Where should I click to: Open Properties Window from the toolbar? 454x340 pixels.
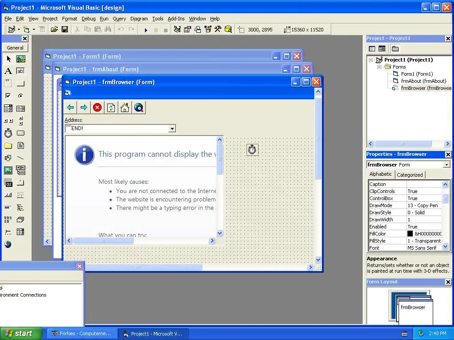pyautogui.click(x=188, y=30)
